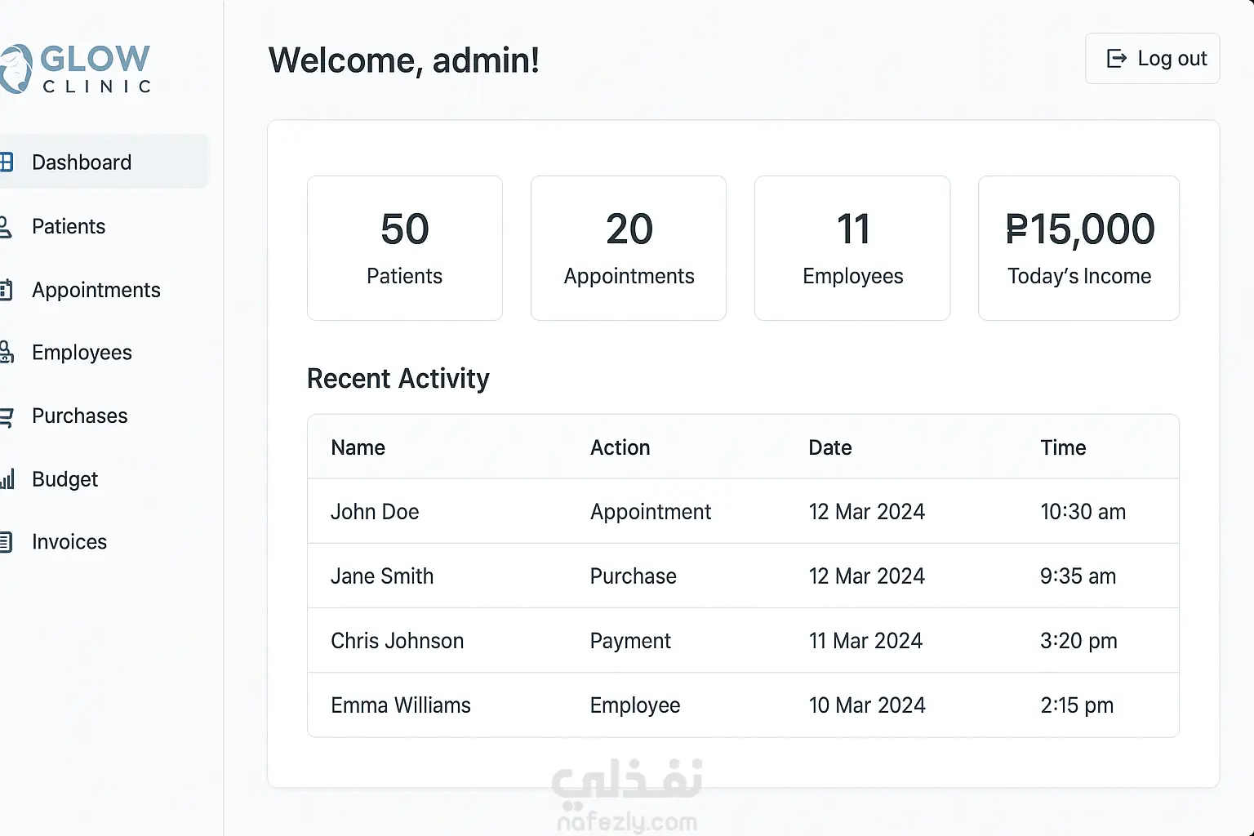Click the Log out button
The width and height of the screenshot is (1254, 836).
[1152, 59]
